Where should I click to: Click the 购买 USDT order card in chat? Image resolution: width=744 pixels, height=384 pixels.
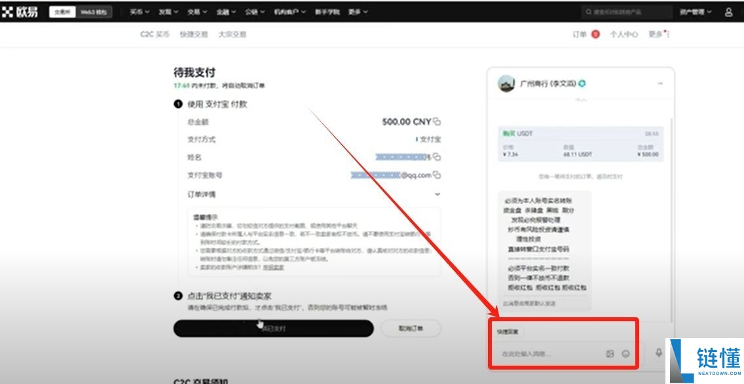pyautogui.click(x=580, y=144)
